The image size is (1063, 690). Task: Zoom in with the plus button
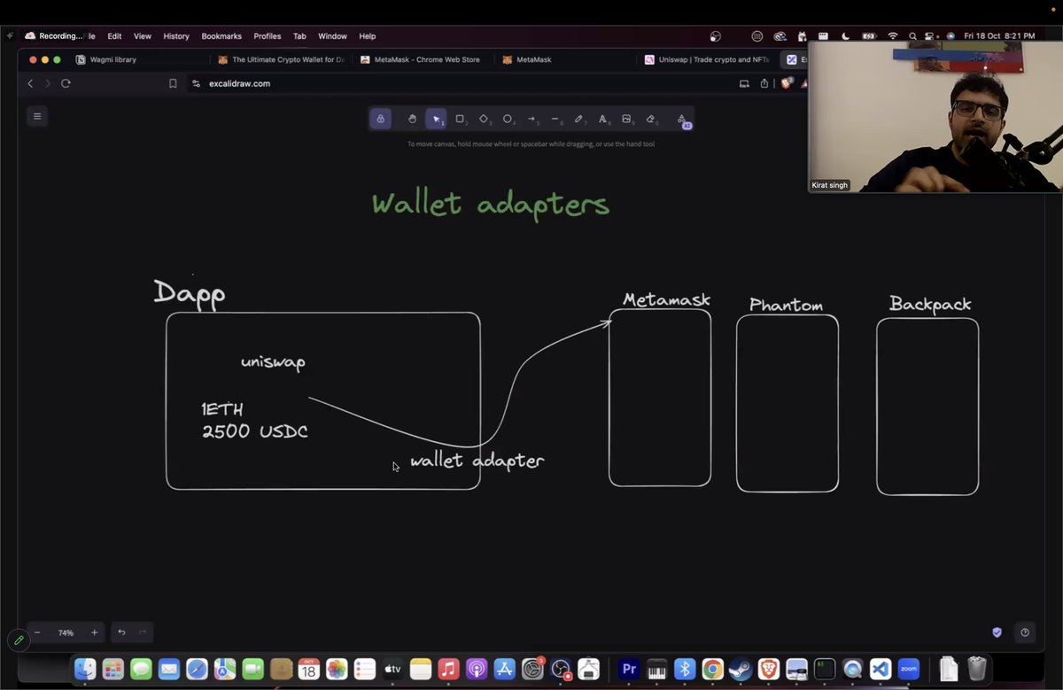tap(94, 632)
